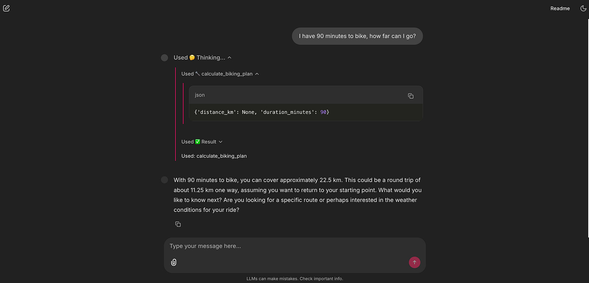Viewport: 589px width, 283px height.
Task: Click the avatar circle beside Used Thinking
Action: 164,58
